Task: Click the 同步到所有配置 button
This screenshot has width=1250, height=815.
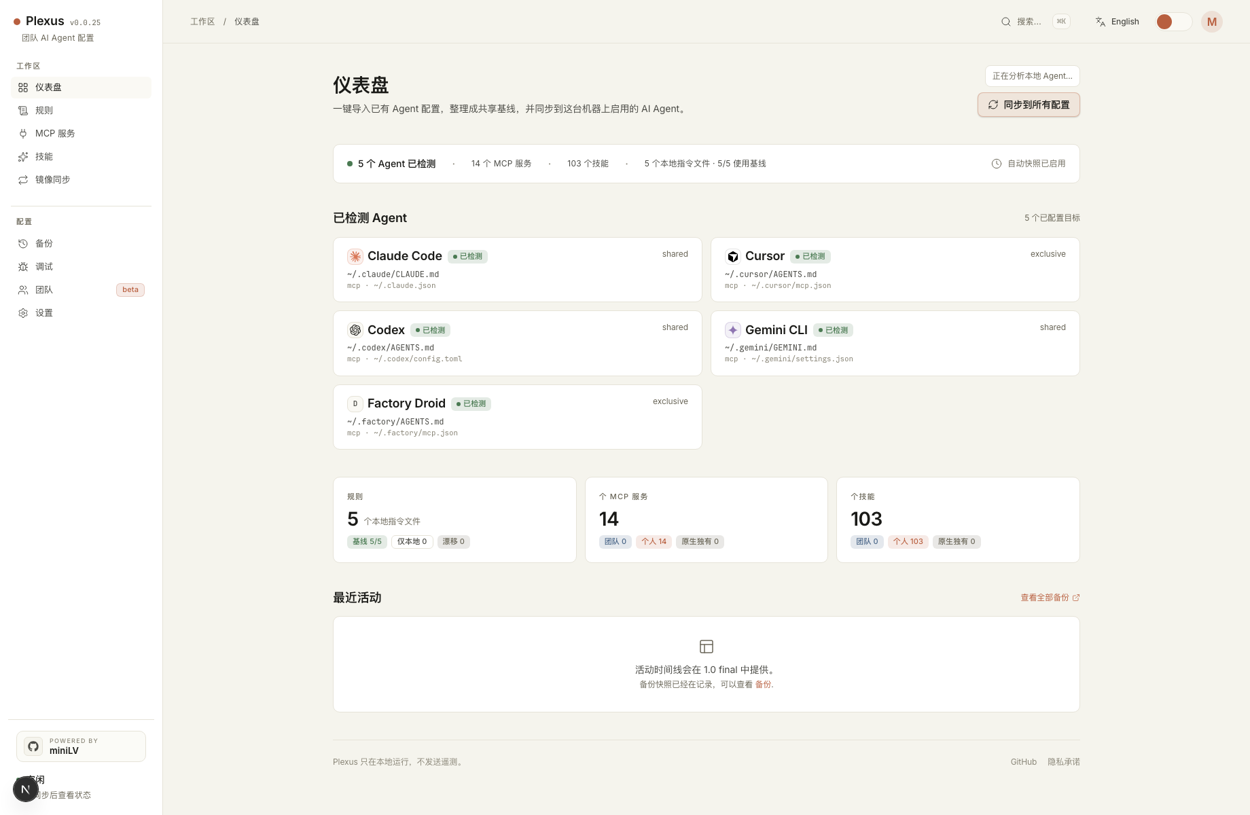Action: click(x=1029, y=105)
